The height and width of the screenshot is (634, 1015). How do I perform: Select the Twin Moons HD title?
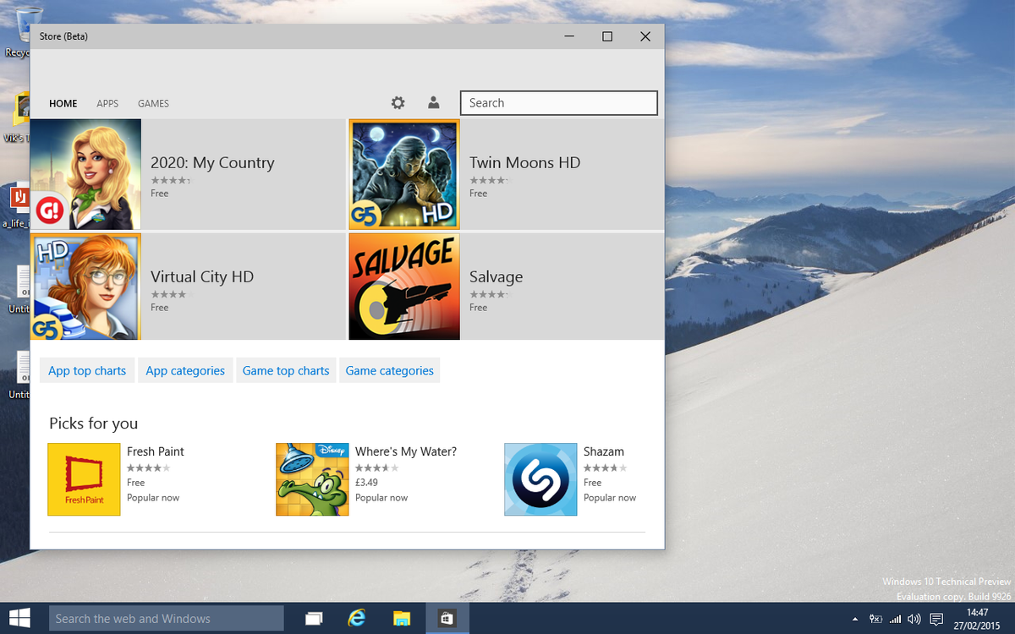525,163
